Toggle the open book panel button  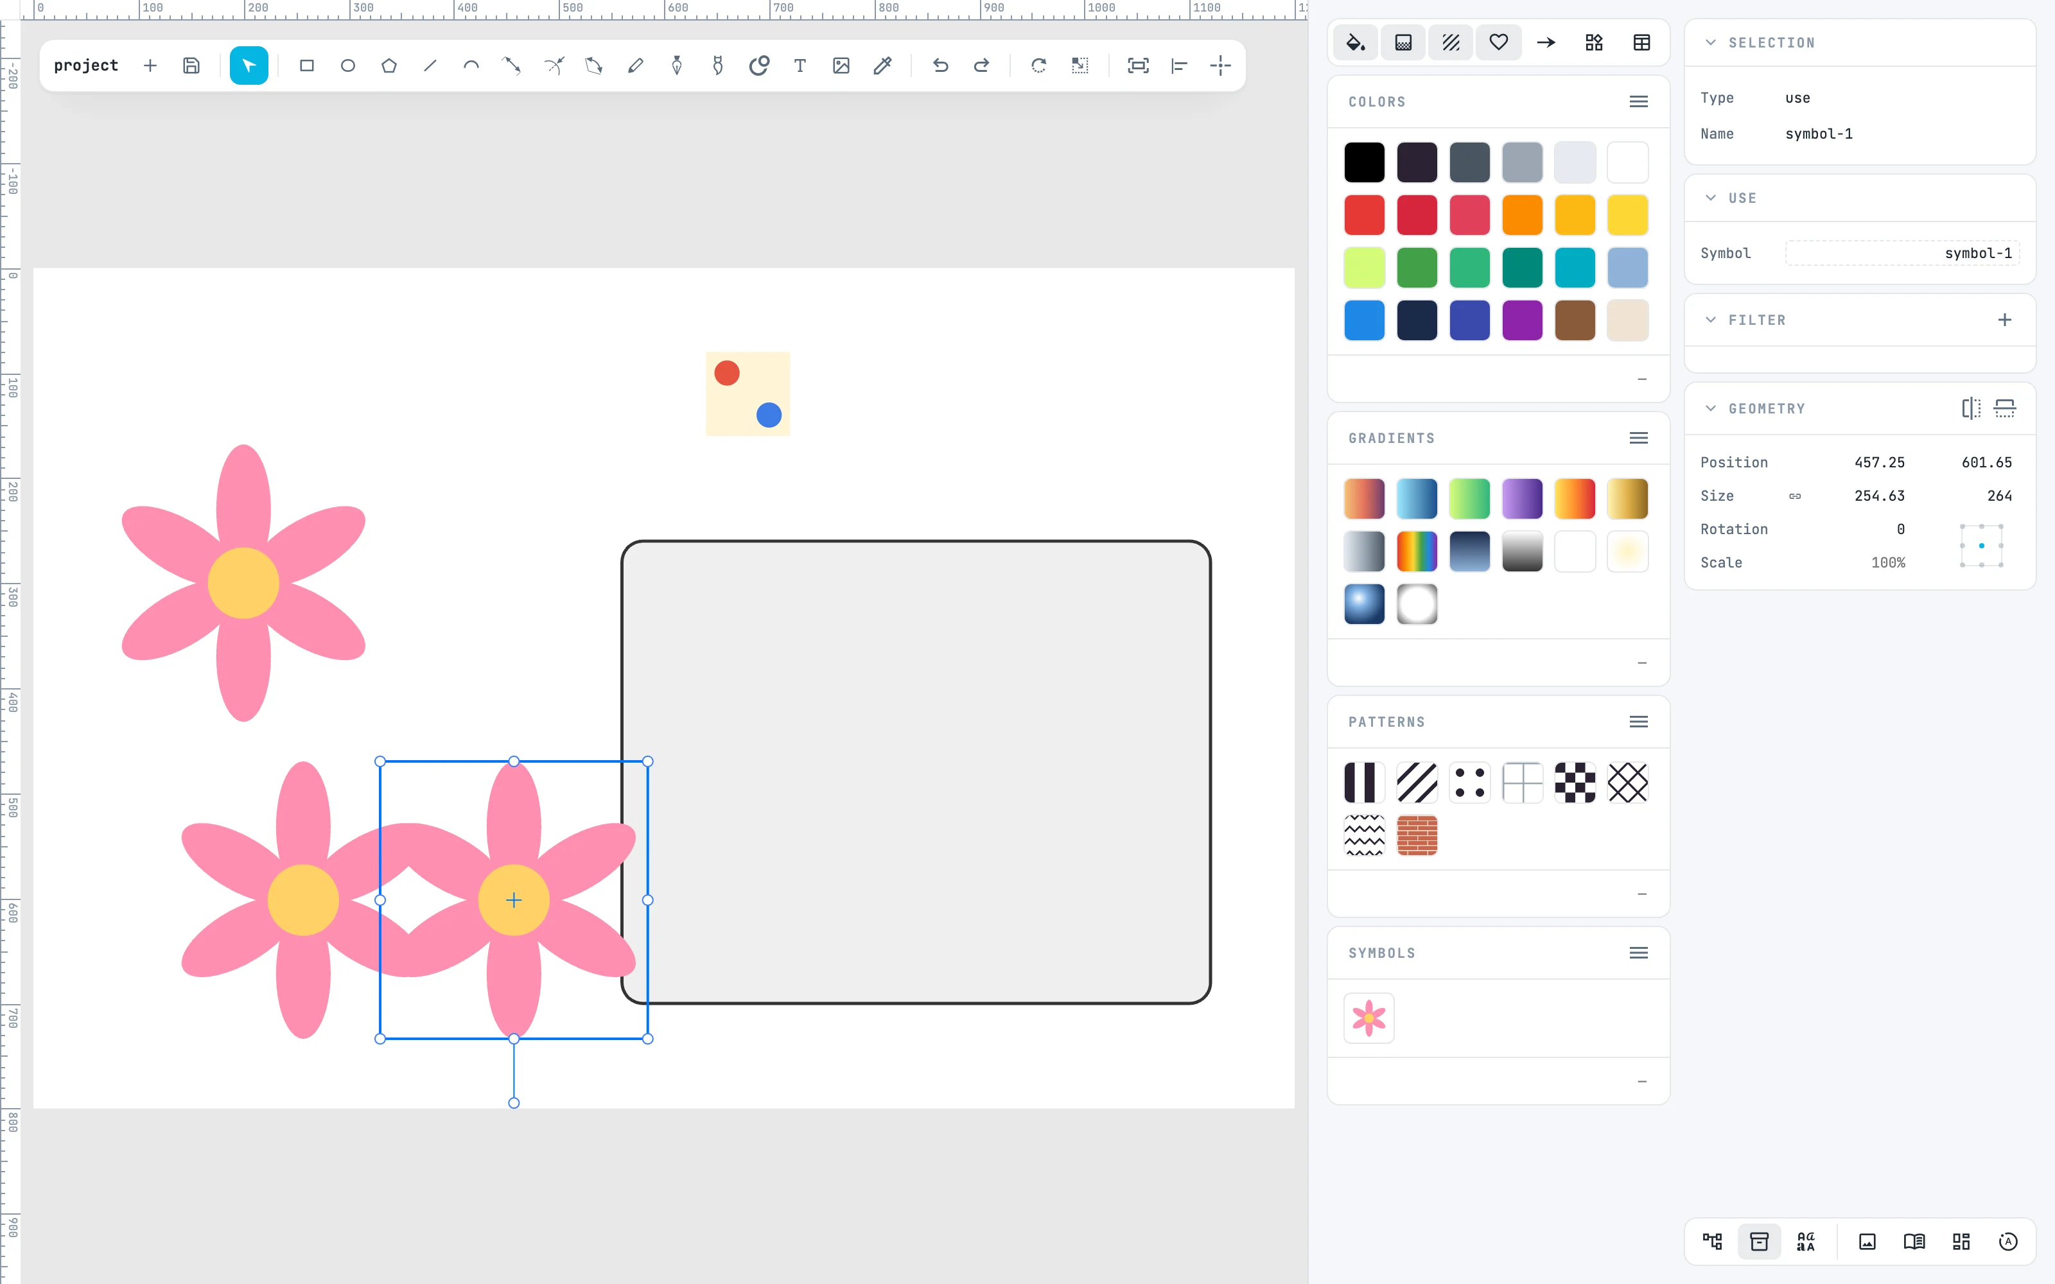click(x=1914, y=1242)
